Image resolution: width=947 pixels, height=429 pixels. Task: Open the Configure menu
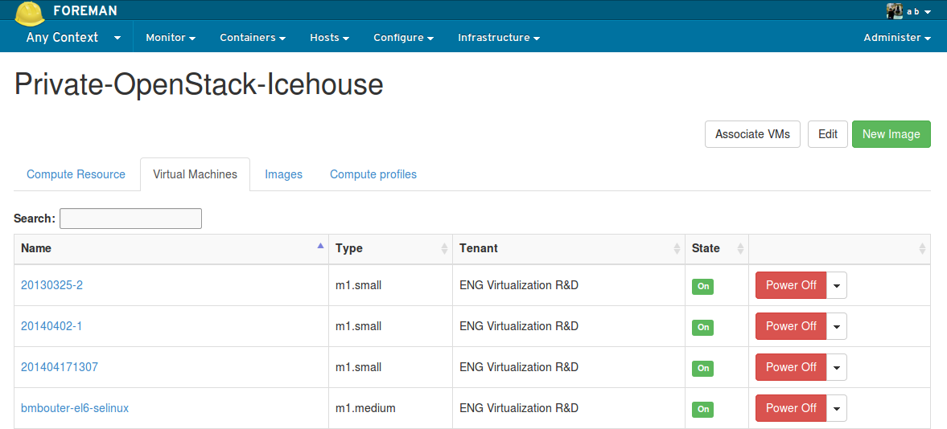403,38
